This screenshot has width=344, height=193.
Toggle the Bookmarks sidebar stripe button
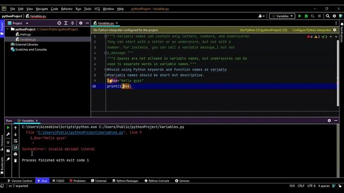pyautogui.click(x=2, y=166)
